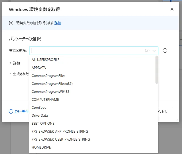Click the {x} variable picker icon
This screenshot has width=182, height=154.
pyautogui.click(x=147, y=51)
